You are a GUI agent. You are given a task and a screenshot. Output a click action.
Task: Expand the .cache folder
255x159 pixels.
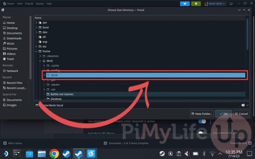[44, 66]
